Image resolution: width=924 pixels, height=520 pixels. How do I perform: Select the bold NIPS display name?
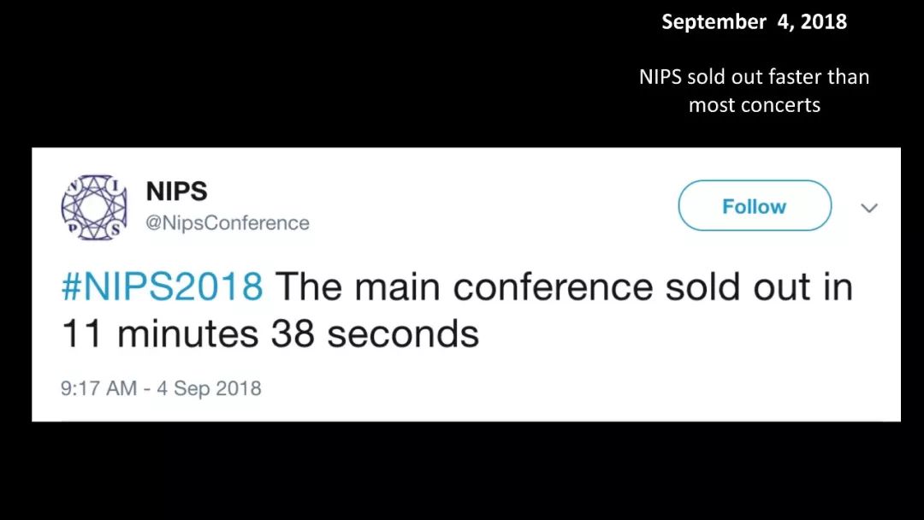(x=177, y=191)
